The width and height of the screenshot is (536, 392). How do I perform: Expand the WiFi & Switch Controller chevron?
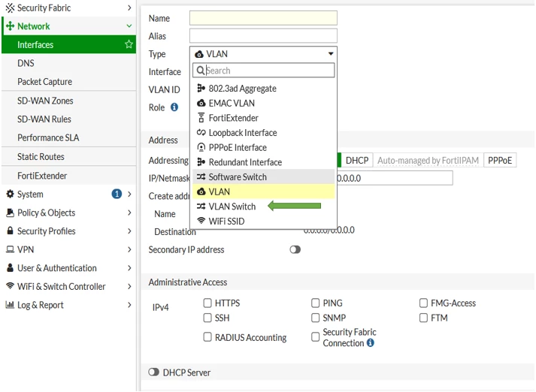click(x=129, y=286)
